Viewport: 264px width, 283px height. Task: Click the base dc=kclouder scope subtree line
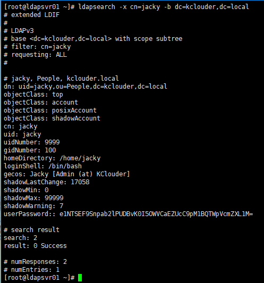93,39
